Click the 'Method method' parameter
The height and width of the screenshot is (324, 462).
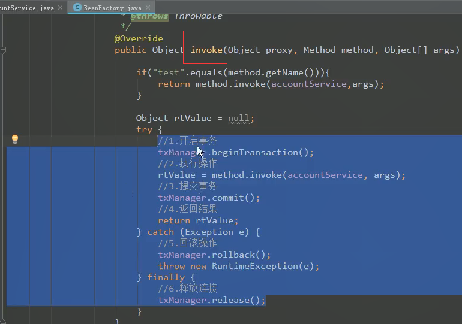[x=338, y=50]
